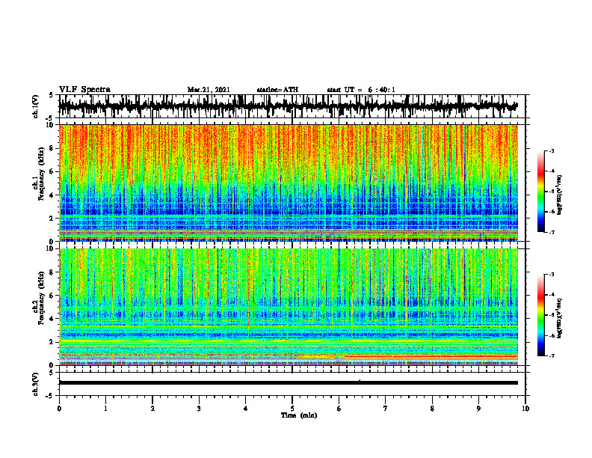
Task: Click the log(PSD) unit label beside ch.2 colorbar
Action: click(560, 318)
